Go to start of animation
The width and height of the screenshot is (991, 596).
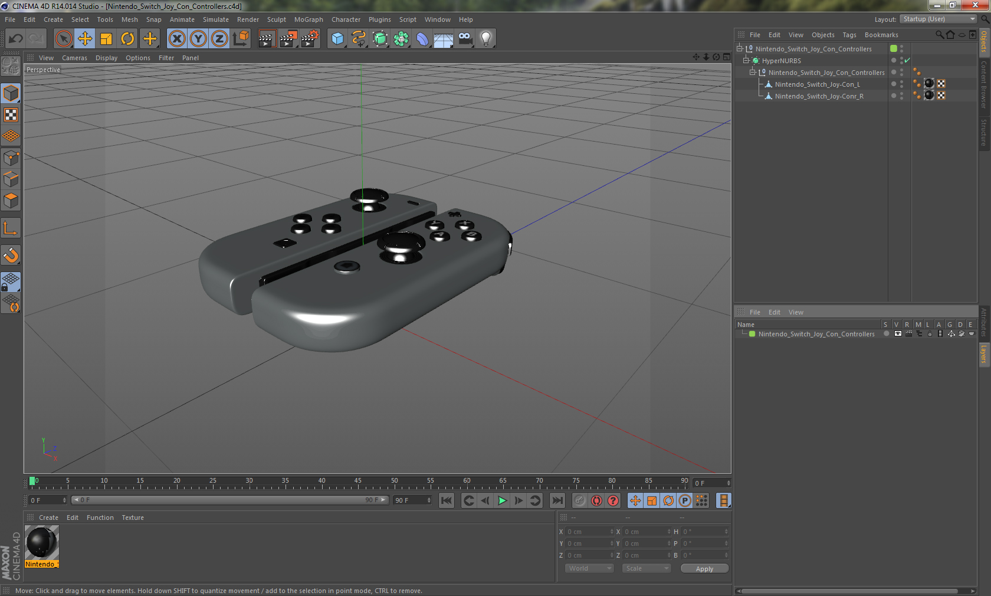pos(447,500)
